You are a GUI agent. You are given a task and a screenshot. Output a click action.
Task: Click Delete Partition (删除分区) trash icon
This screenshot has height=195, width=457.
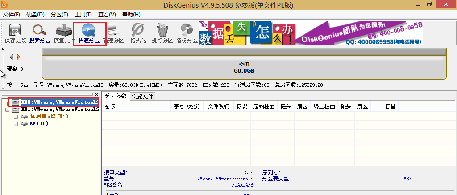coord(162,33)
